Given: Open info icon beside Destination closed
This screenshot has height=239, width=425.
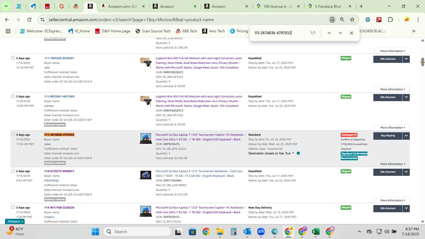Looking at the screenshot, I should [x=298, y=153].
